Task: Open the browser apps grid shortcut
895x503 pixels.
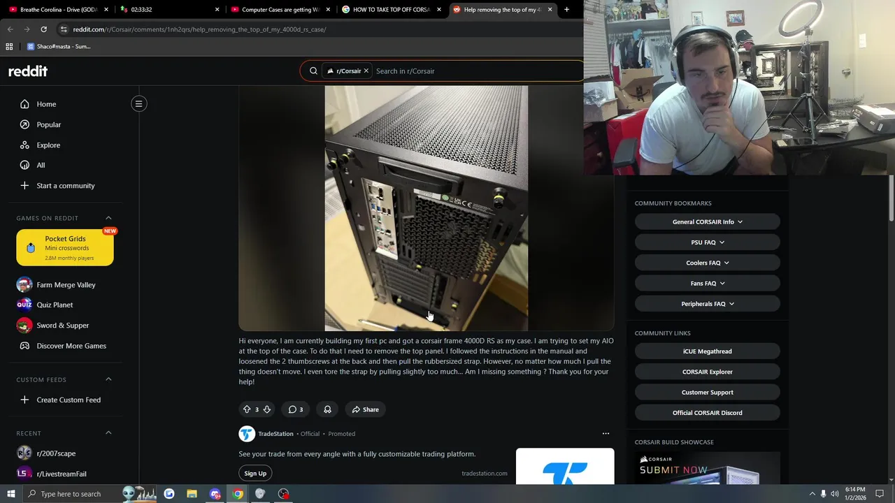Action: [x=9, y=47]
